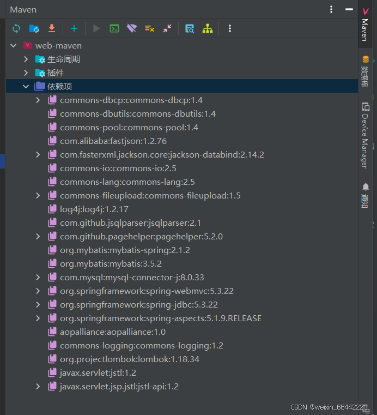Select 依赖项 dependencies node
The image size is (377, 415).
point(181,86)
